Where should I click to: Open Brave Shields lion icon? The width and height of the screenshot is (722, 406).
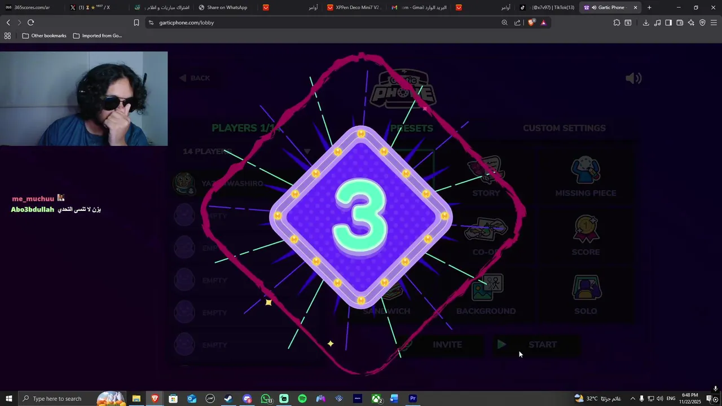(531, 23)
